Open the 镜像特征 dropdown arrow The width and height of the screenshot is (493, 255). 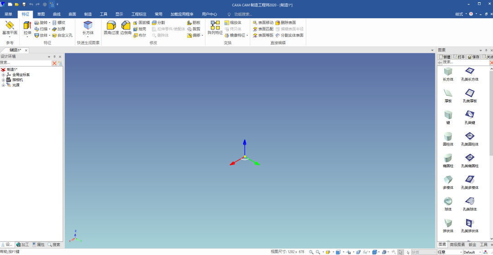click(x=247, y=36)
